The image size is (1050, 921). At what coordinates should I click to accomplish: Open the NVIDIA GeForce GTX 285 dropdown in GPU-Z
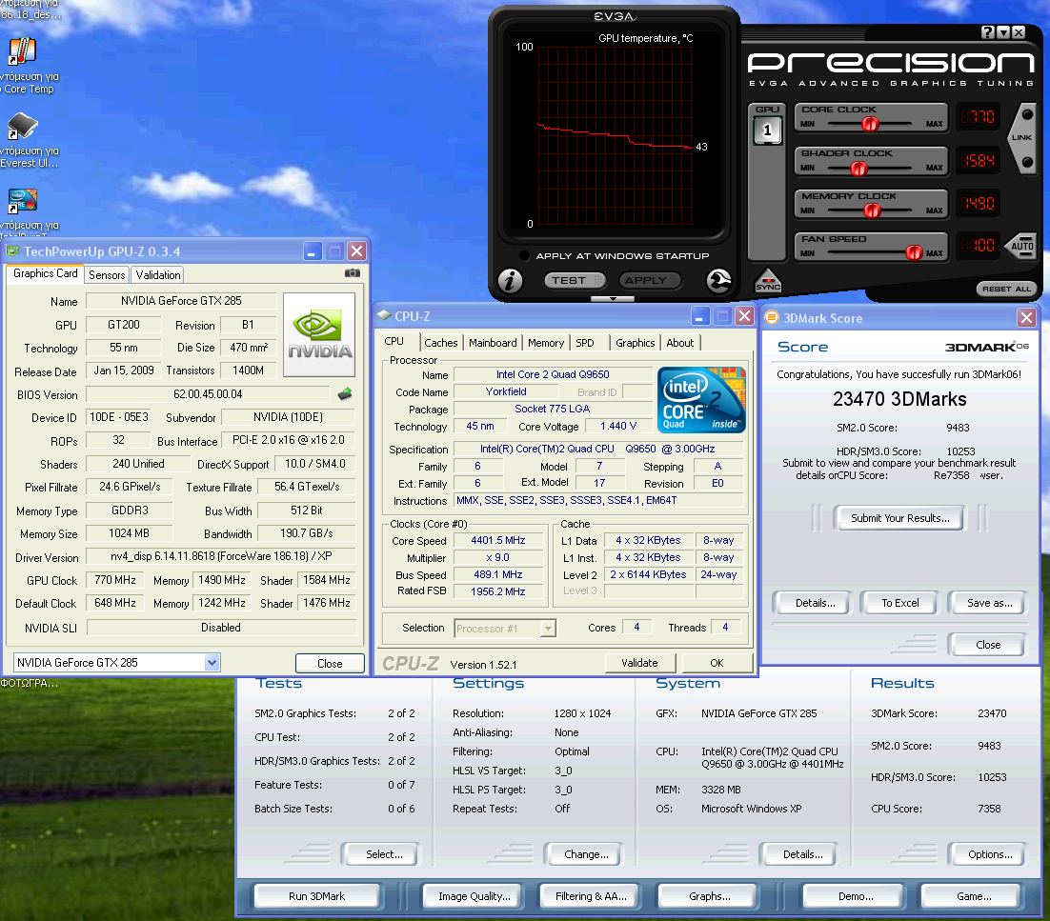[x=212, y=663]
